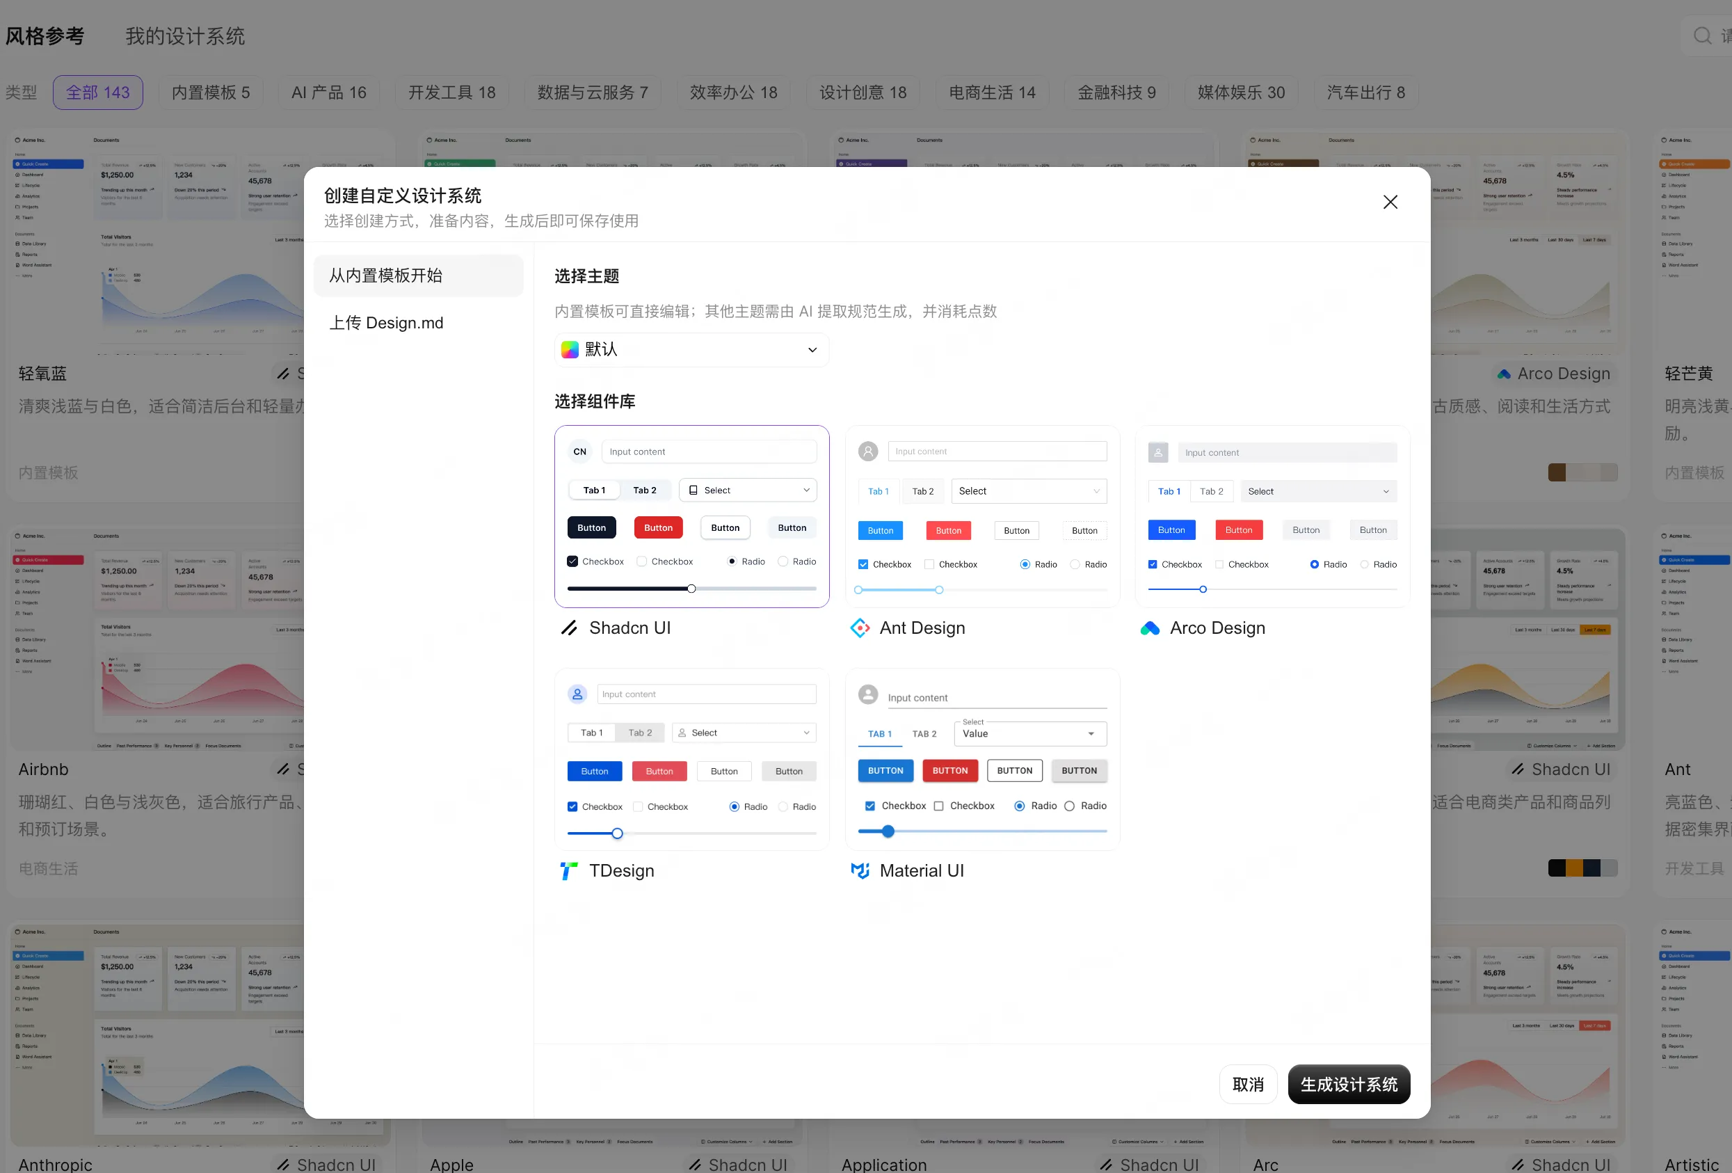The width and height of the screenshot is (1732, 1173).
Task: Click Tab 2 in Shadcn UI preview
Action: tap(645, 490)
